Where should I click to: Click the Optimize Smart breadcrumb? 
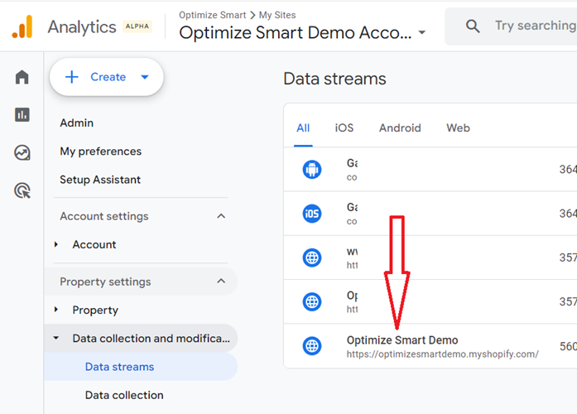coord(212,15)
